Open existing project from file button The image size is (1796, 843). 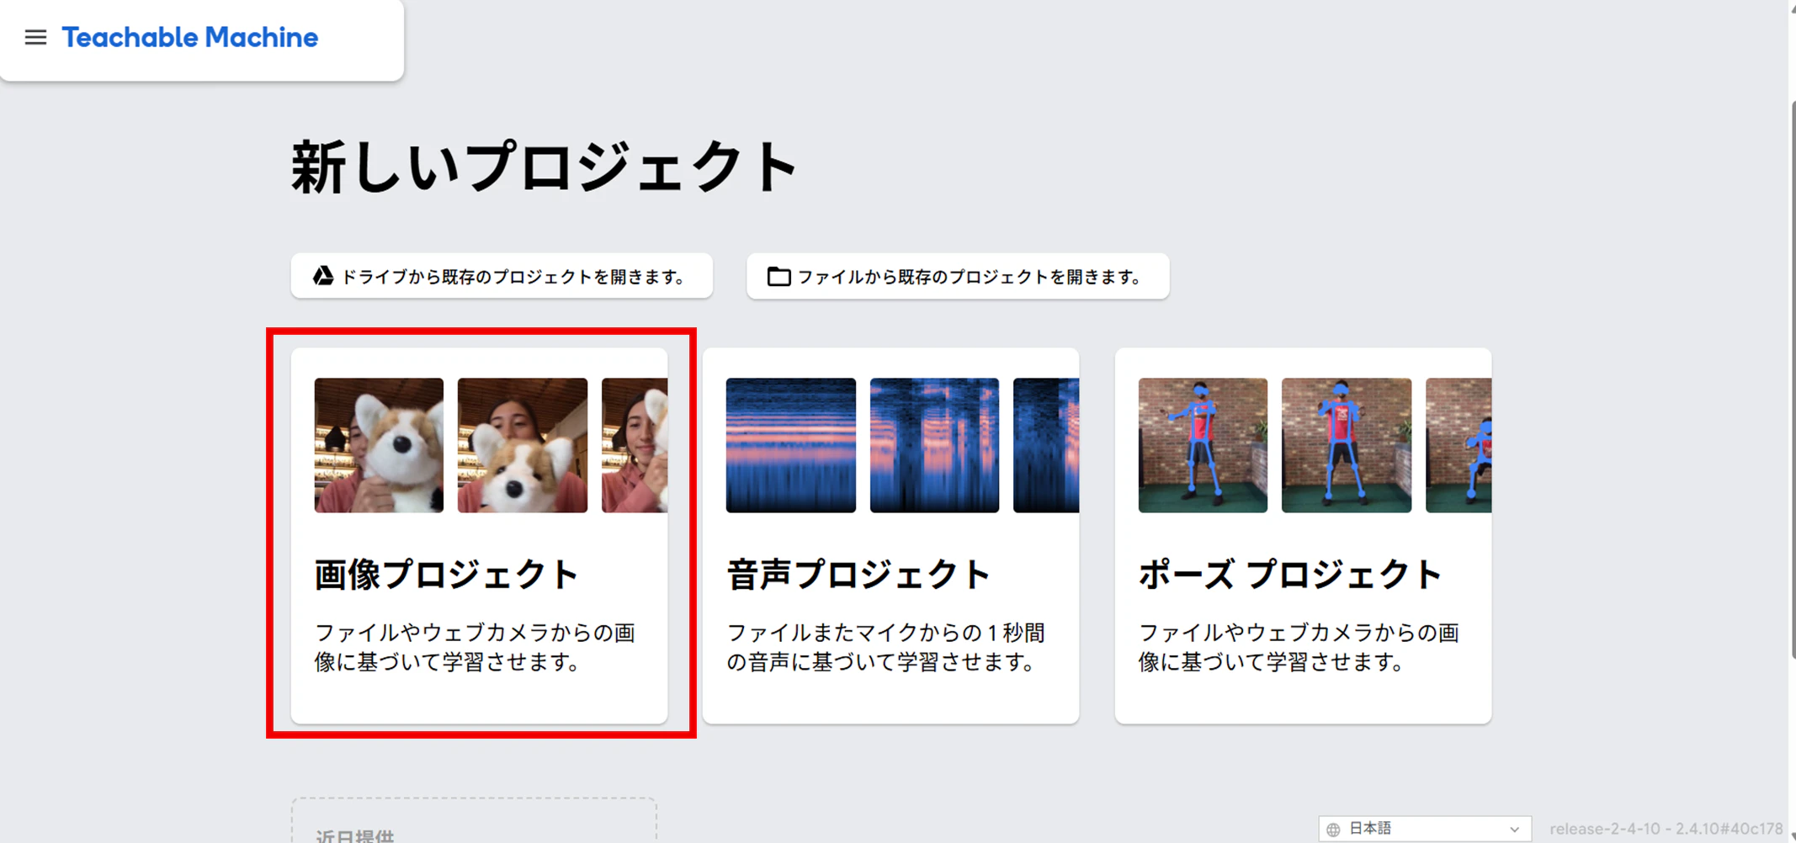tap(958, 276)
